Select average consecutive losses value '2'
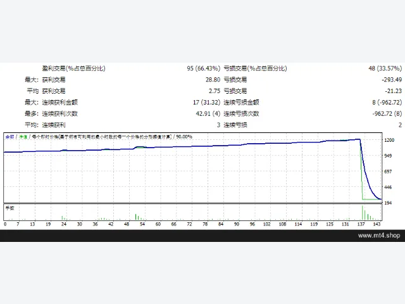Image resolution: width=405 pixels, height=304 pixels. (400, 125)
